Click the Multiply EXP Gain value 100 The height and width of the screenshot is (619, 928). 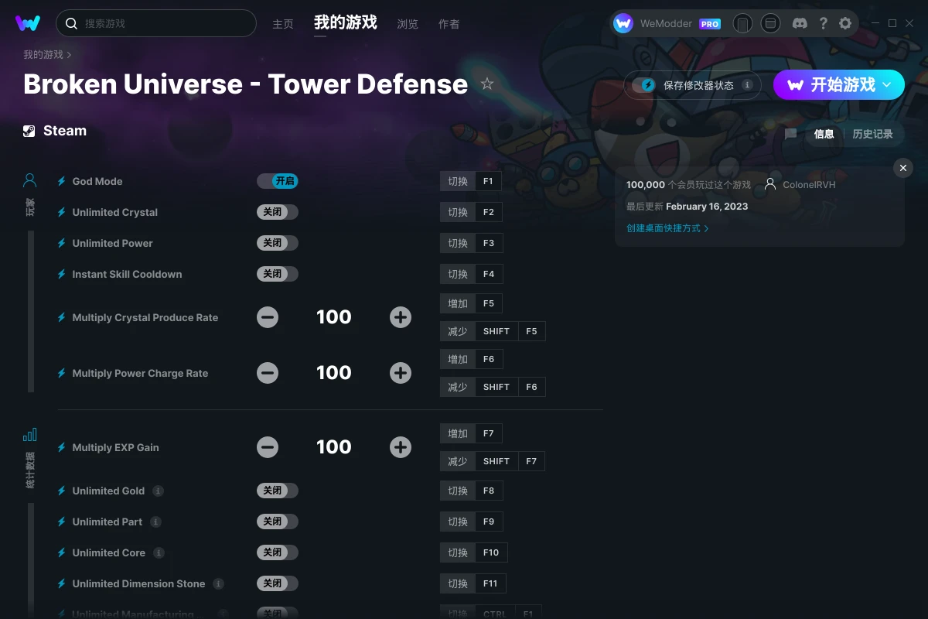[334, 447]
